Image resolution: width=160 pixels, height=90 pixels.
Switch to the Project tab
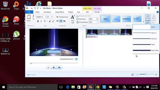point(70,12)
